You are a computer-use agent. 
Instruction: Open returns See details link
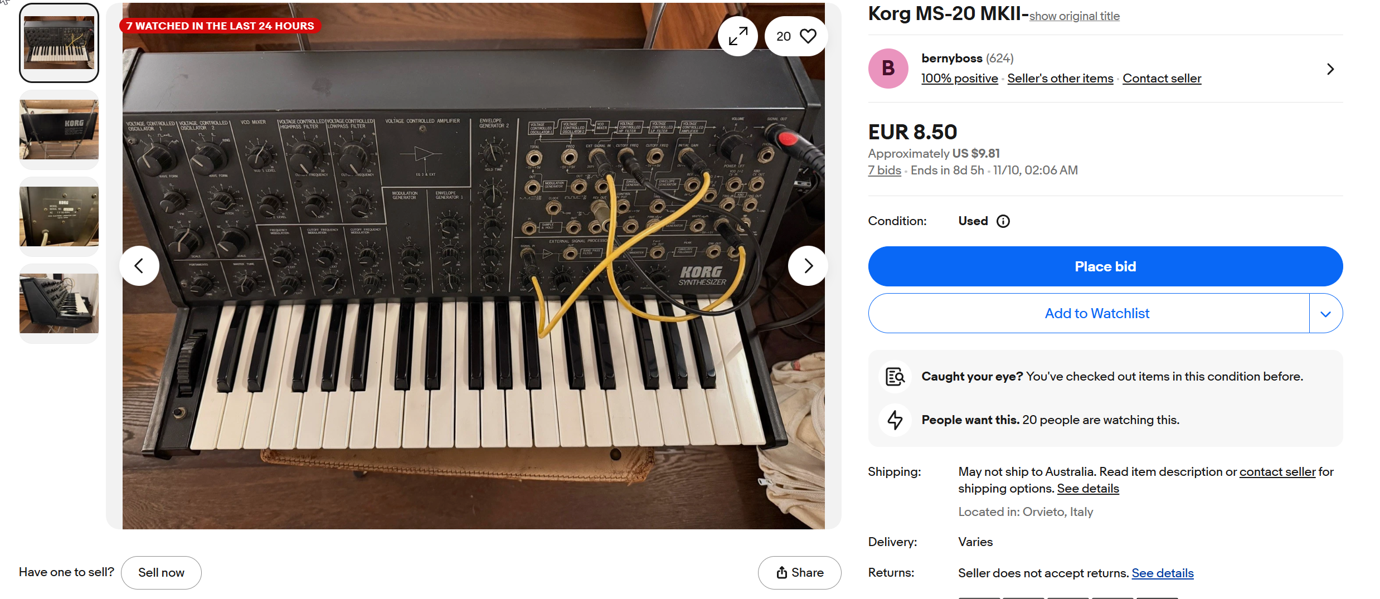[1162, 573]
